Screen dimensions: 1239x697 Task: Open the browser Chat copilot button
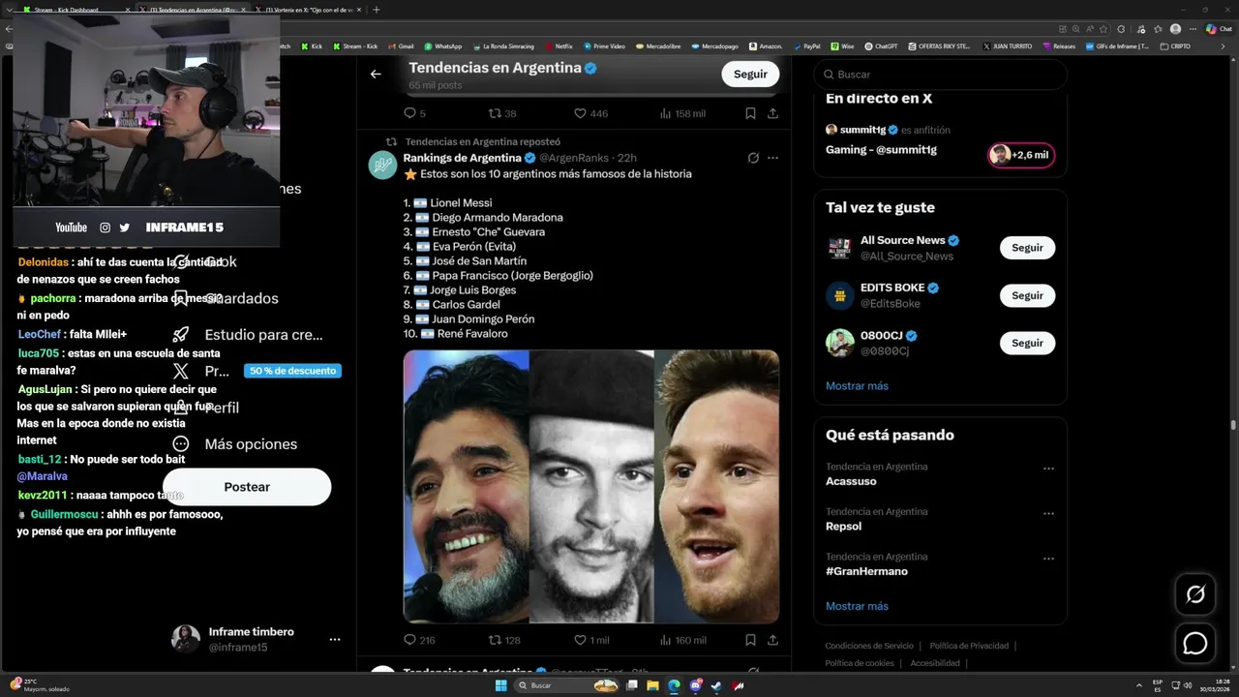1219,29
